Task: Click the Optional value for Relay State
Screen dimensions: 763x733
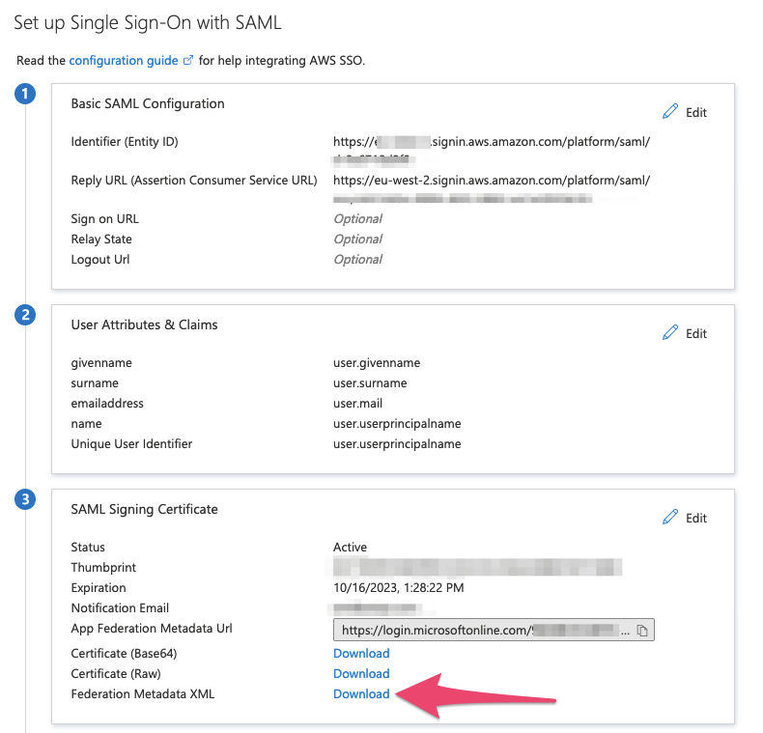Action: 357,240
